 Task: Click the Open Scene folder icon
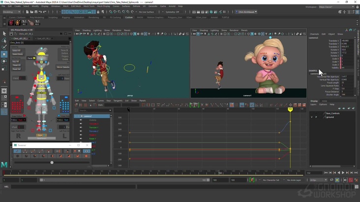(31, 12)
